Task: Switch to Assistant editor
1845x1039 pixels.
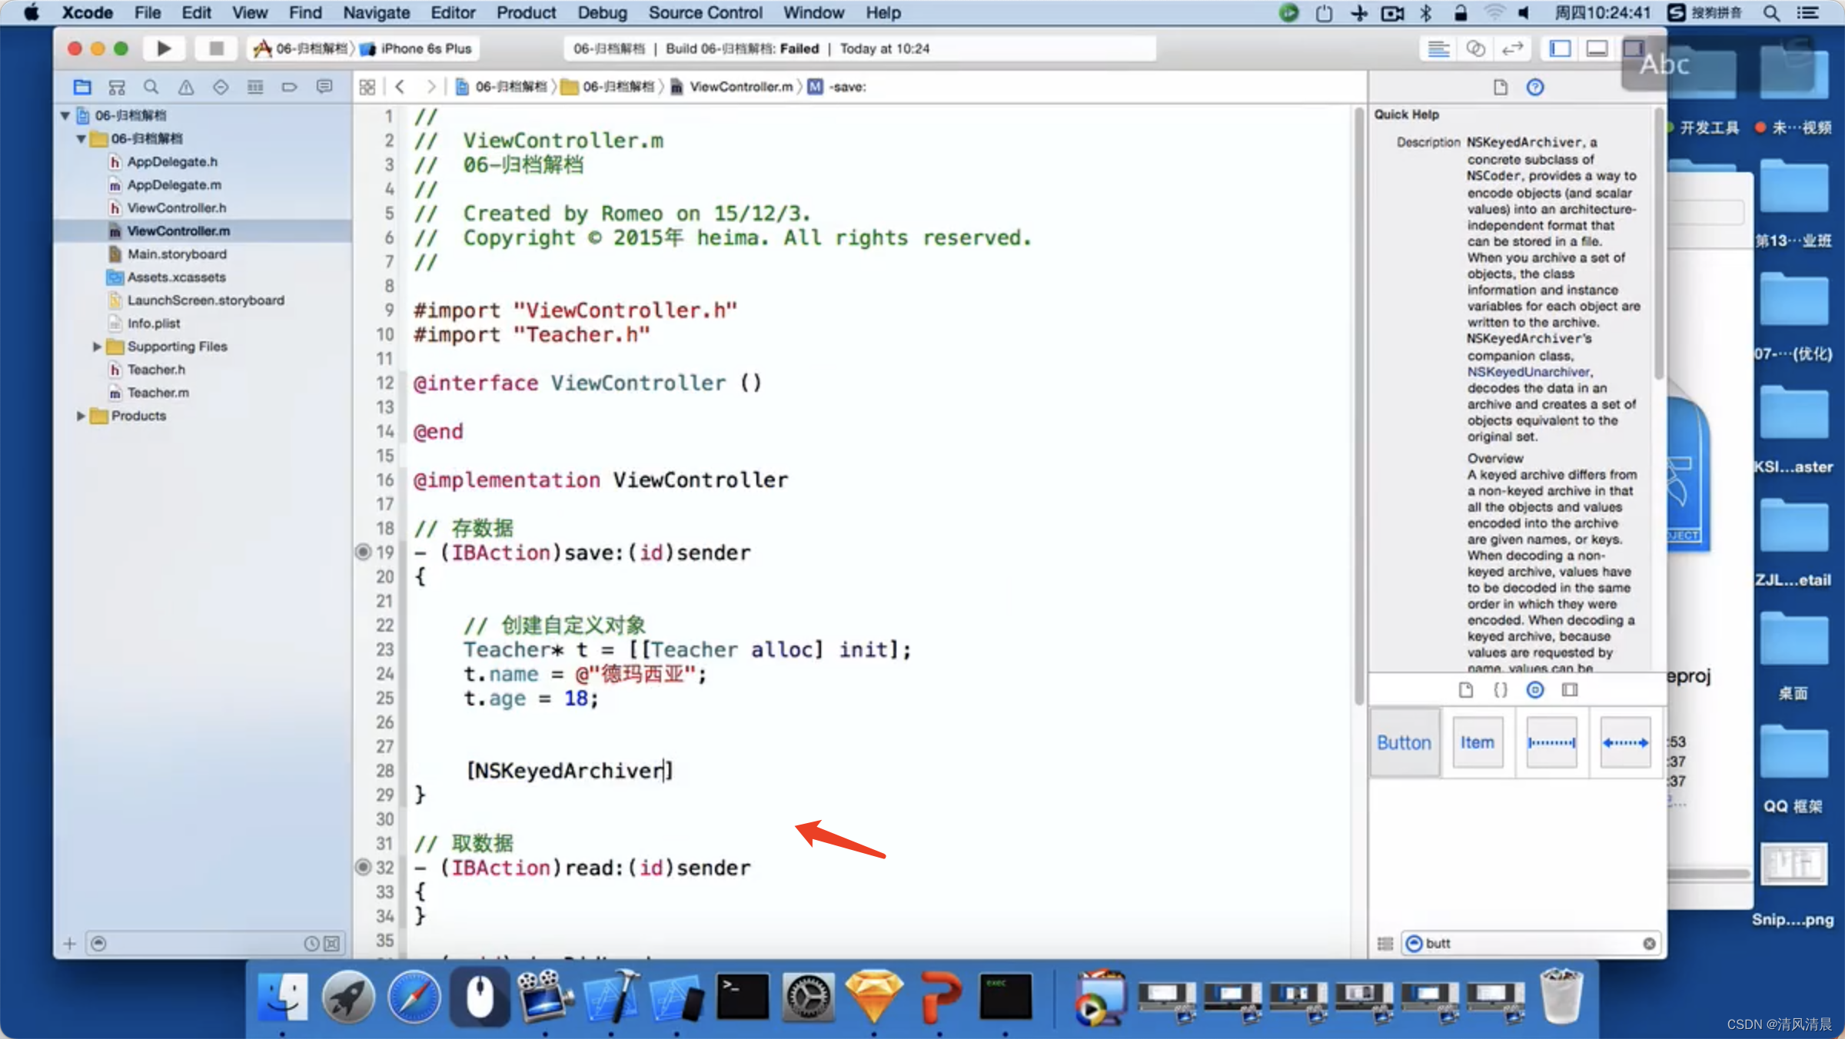Action: coord(1475,48)
